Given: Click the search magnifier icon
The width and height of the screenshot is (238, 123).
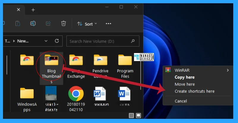Looking at the screenshot, I should tap(133, 41).
